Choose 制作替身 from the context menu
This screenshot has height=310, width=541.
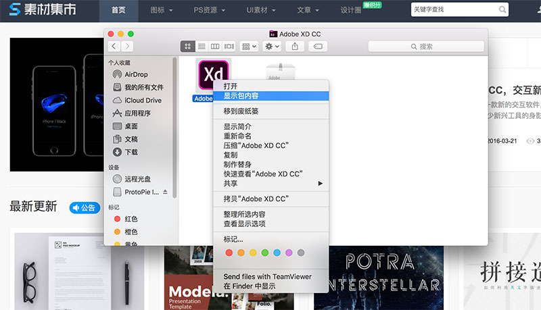271,164
